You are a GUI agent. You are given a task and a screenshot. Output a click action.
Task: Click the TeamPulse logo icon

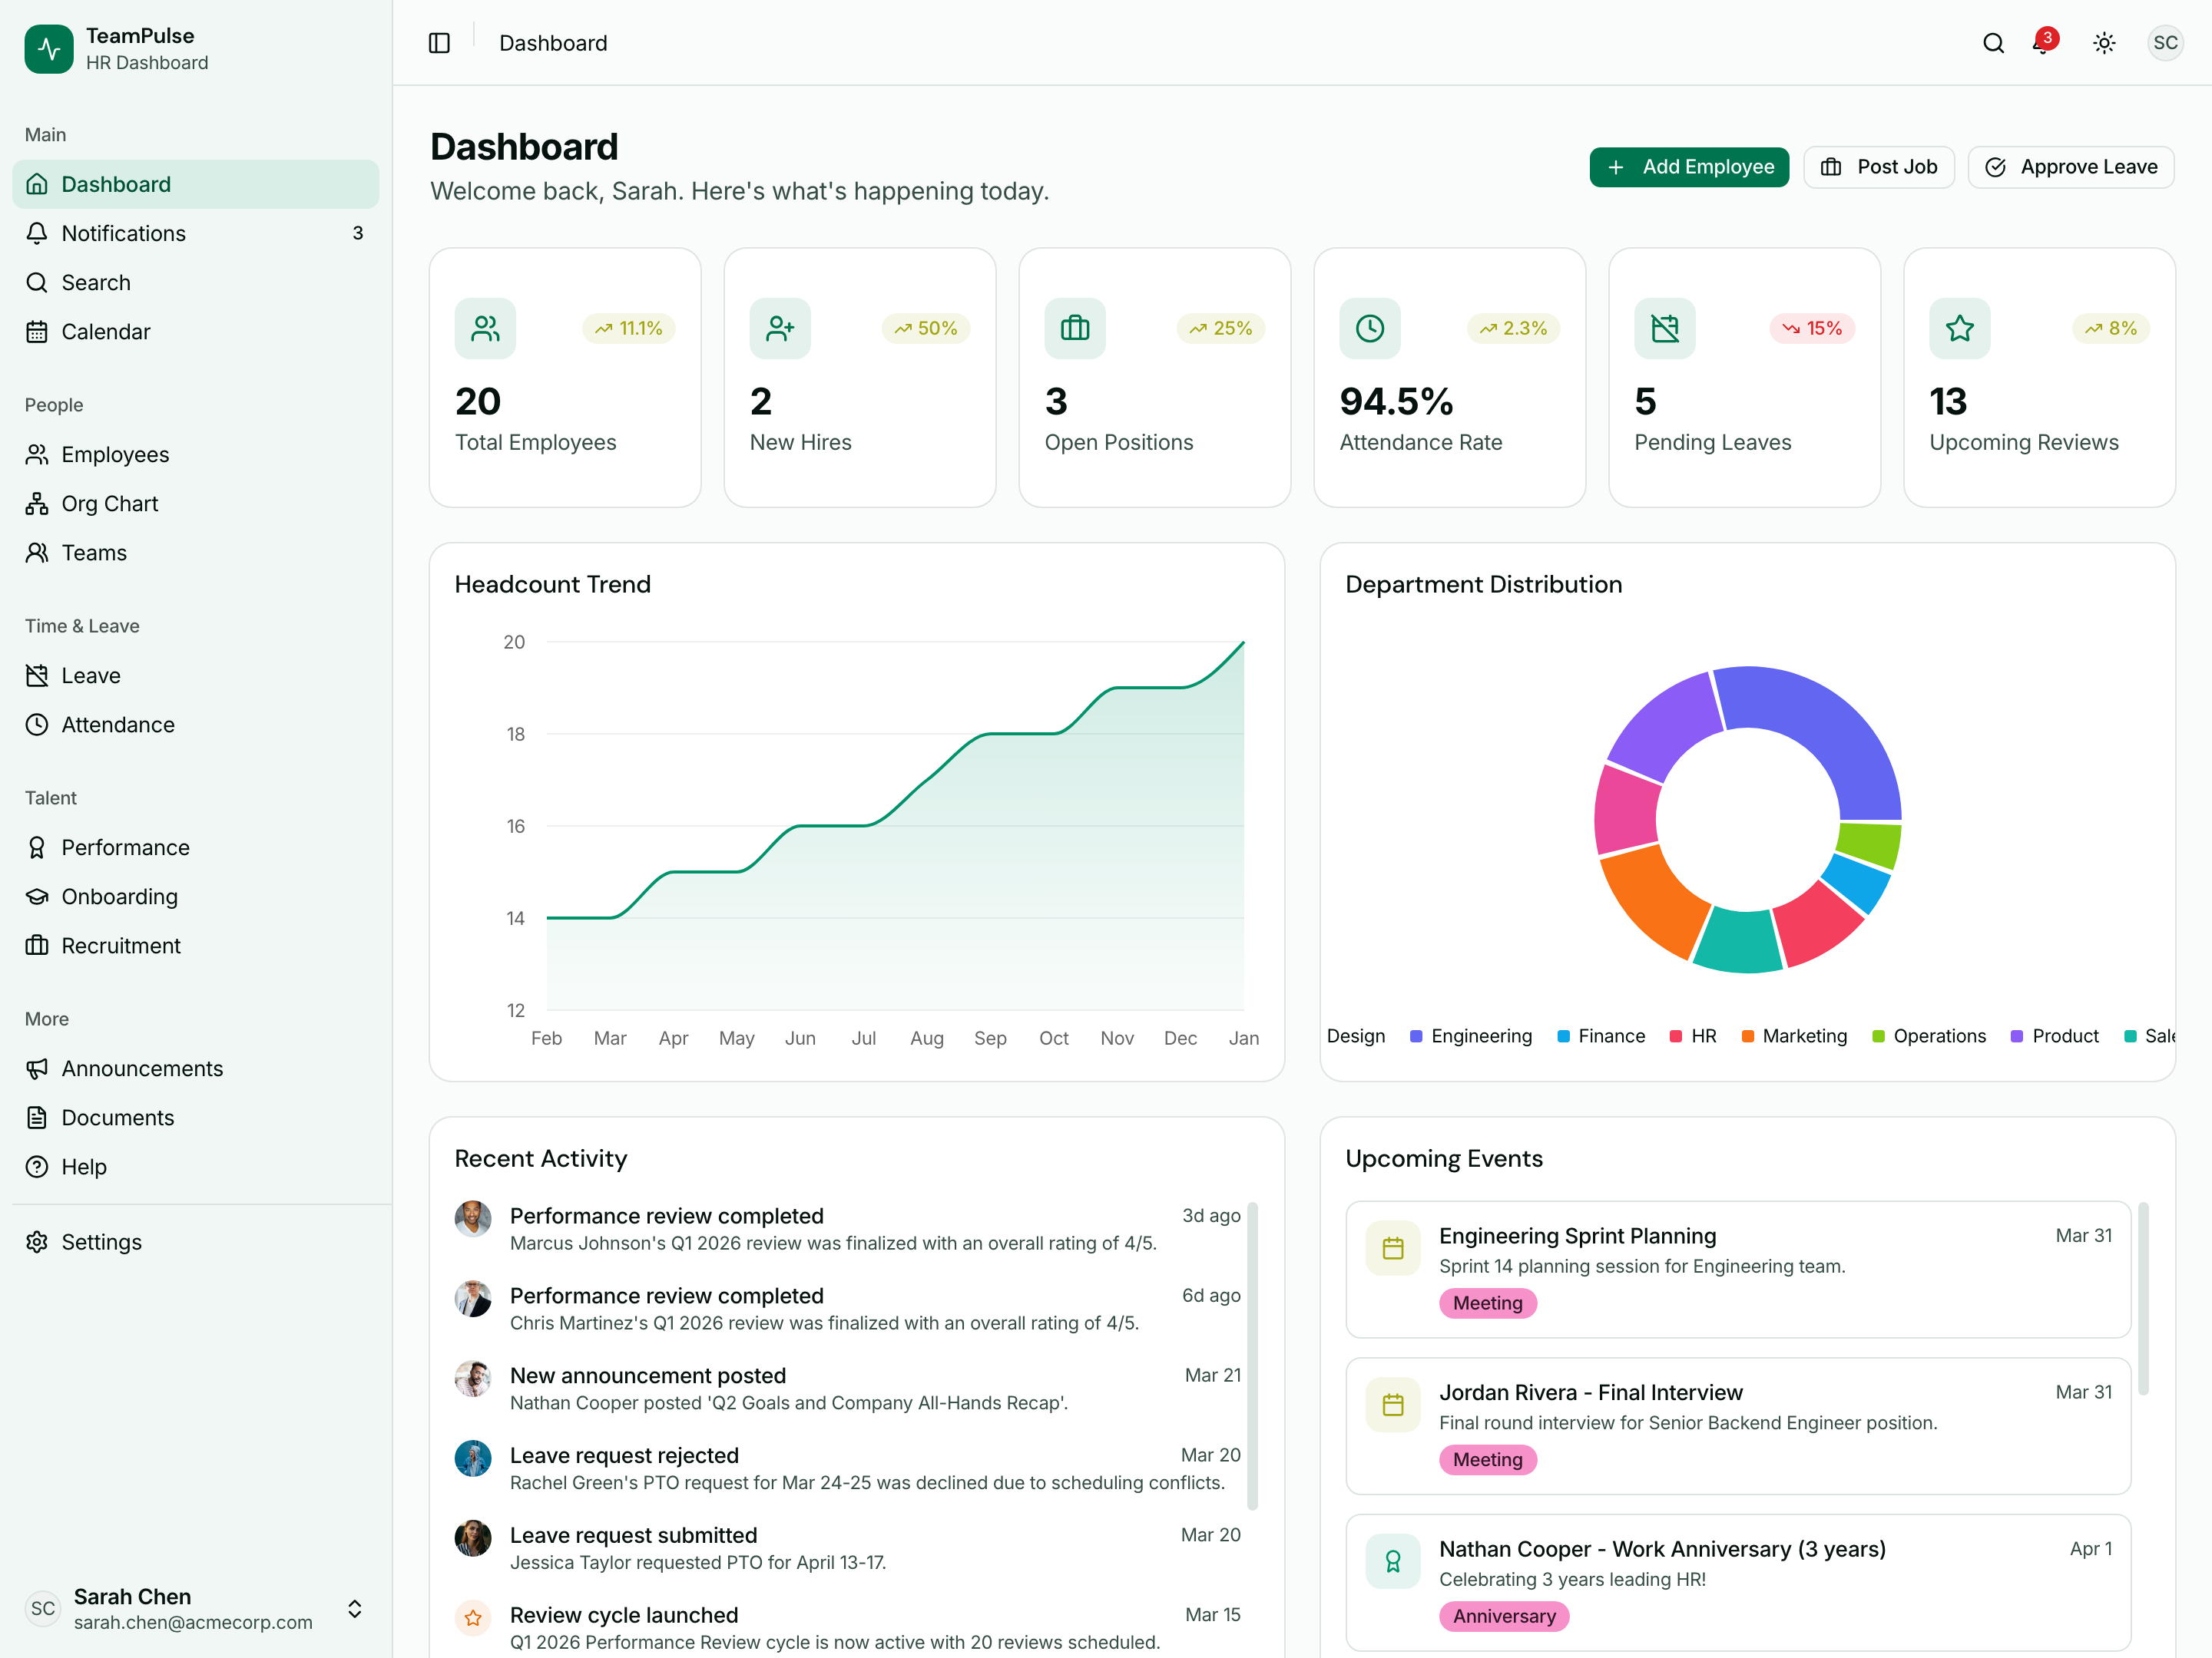(x=48, y=48)
